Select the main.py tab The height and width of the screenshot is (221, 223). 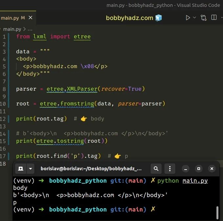click(18, 18)
